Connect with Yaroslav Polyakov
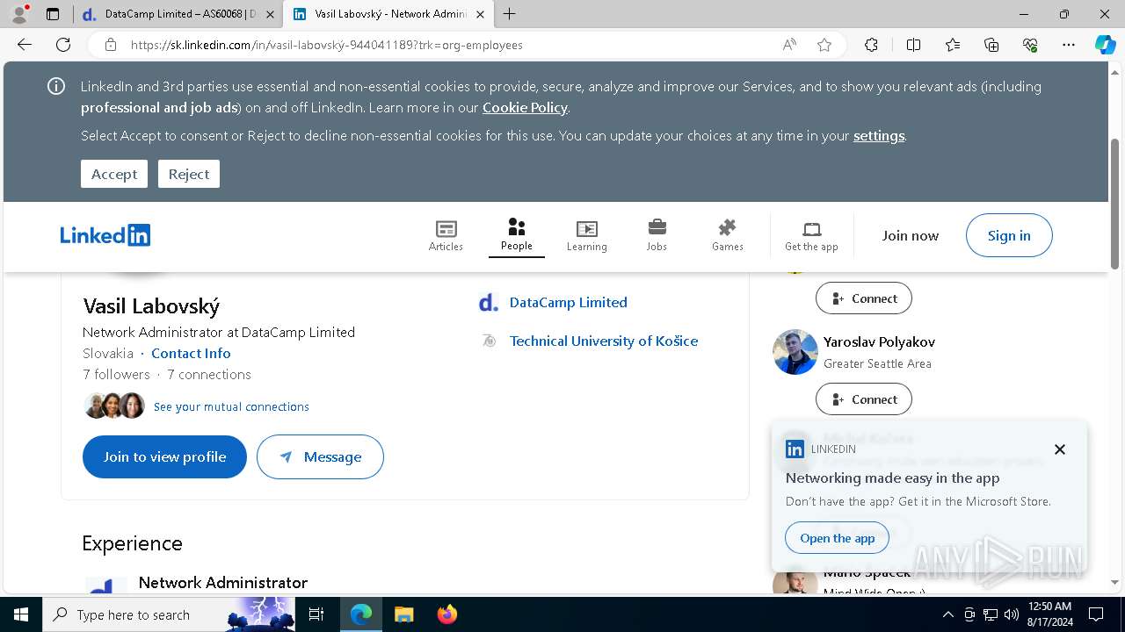The image size is (1125, 632). [864, 399]
